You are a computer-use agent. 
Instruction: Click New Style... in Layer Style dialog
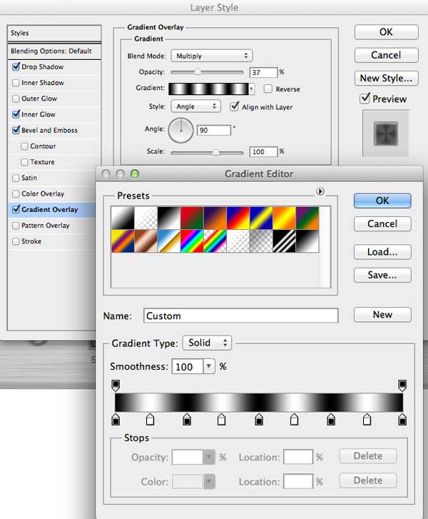click(x=387, y=78)
